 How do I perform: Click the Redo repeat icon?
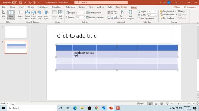coord(30,2)
